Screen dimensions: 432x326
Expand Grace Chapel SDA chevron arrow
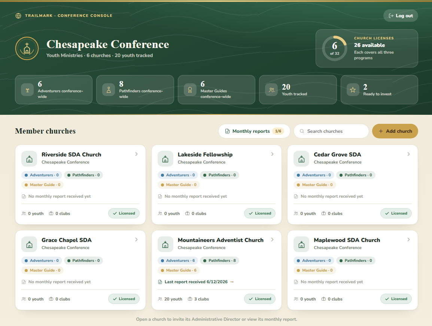136,240
